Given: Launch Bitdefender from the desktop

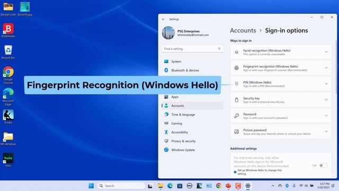Looking at the screenshot, I should (x=8, y=31).
